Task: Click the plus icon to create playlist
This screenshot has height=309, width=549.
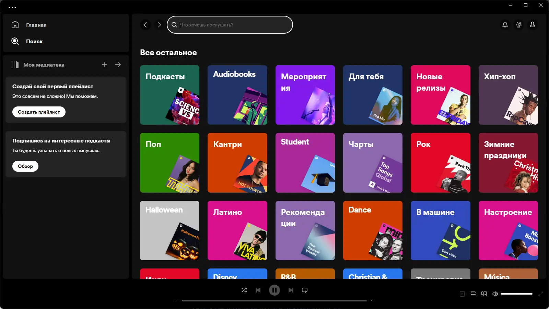Action: coord(104,65)
